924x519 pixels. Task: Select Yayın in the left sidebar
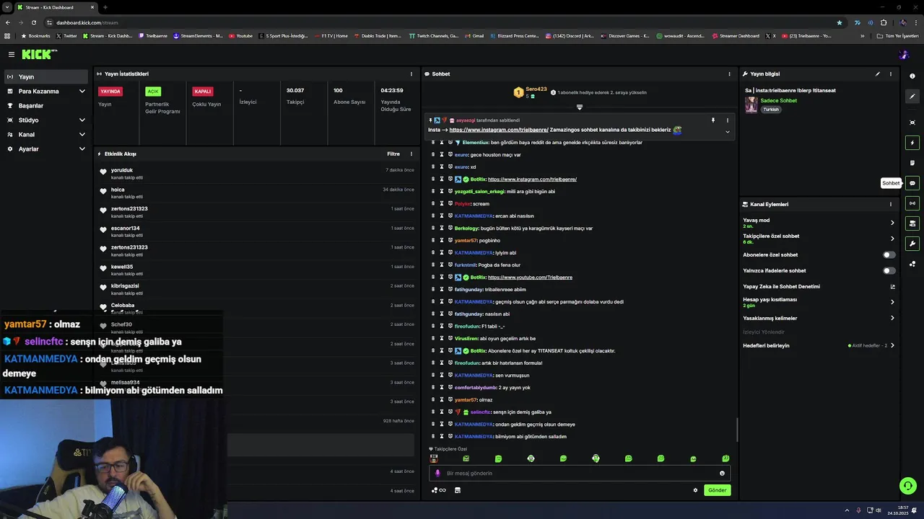[46, 76]
